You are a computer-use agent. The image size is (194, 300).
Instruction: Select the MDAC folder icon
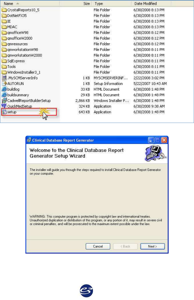pyautogui.click(x=4, y=27)
